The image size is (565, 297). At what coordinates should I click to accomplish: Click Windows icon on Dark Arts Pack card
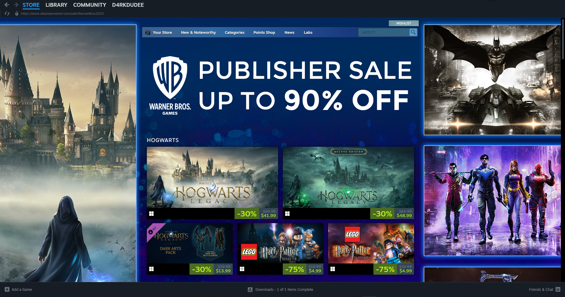point(151,269)
